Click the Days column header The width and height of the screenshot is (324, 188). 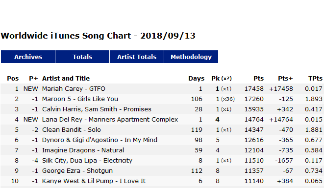click(196, 79)
